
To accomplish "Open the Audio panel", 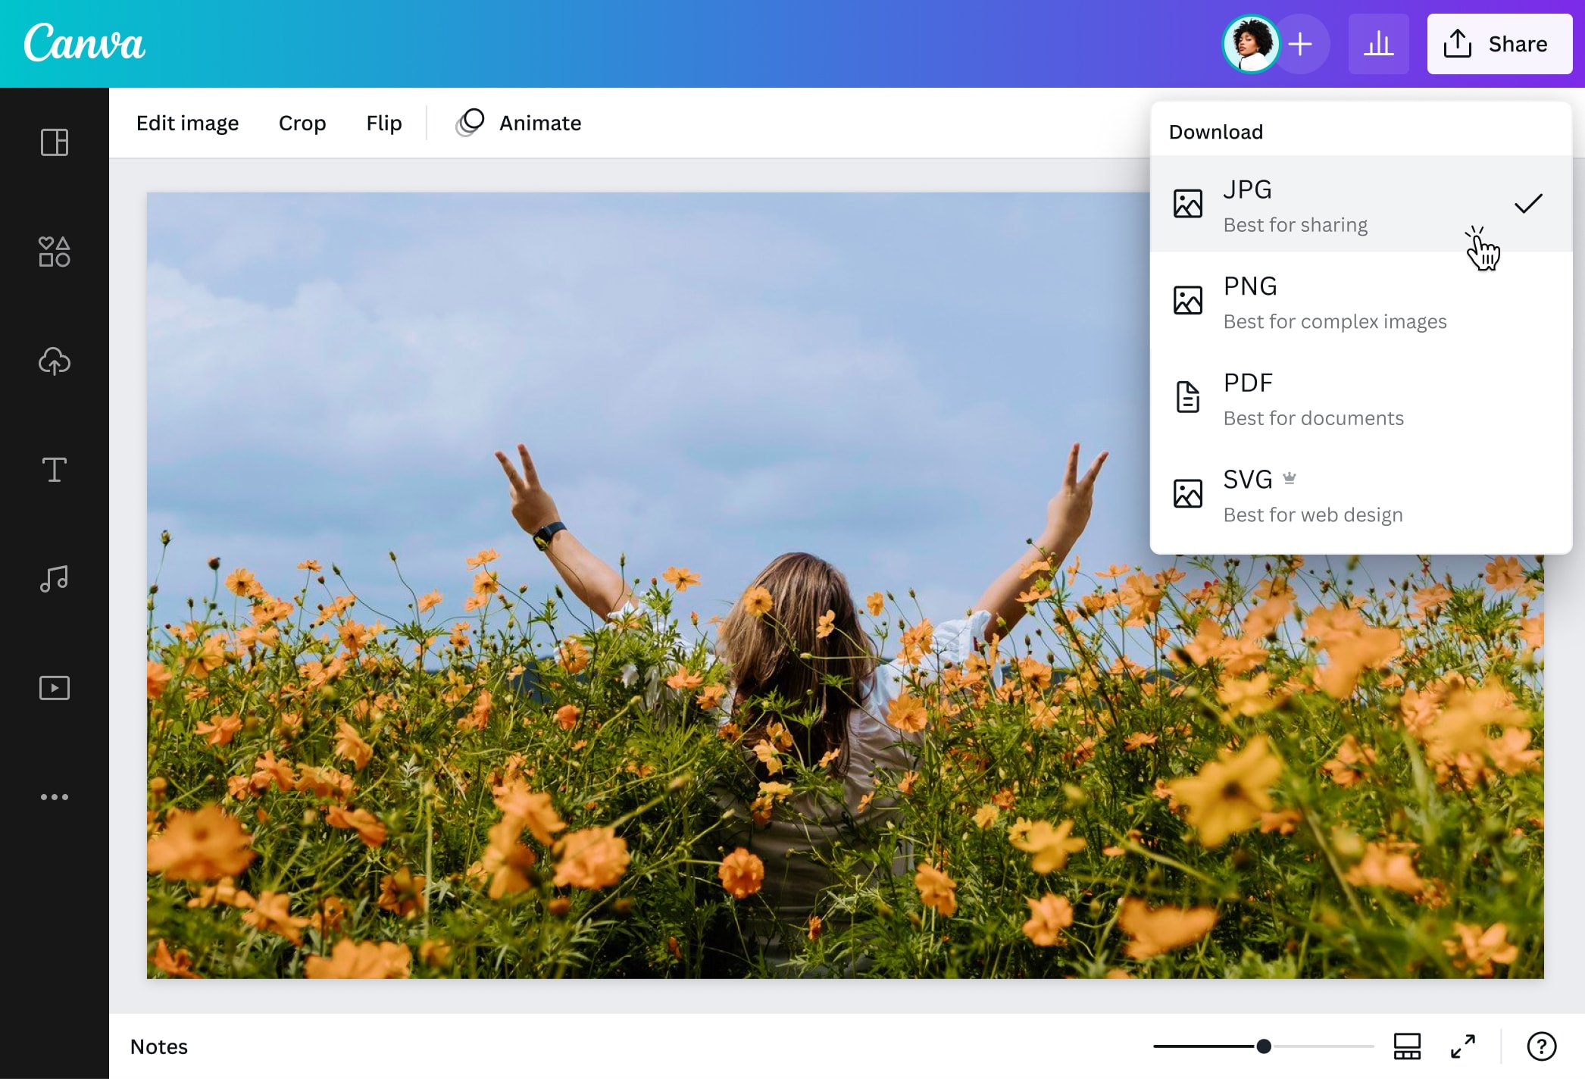I will pyautogui.click(x=53, y=579).
